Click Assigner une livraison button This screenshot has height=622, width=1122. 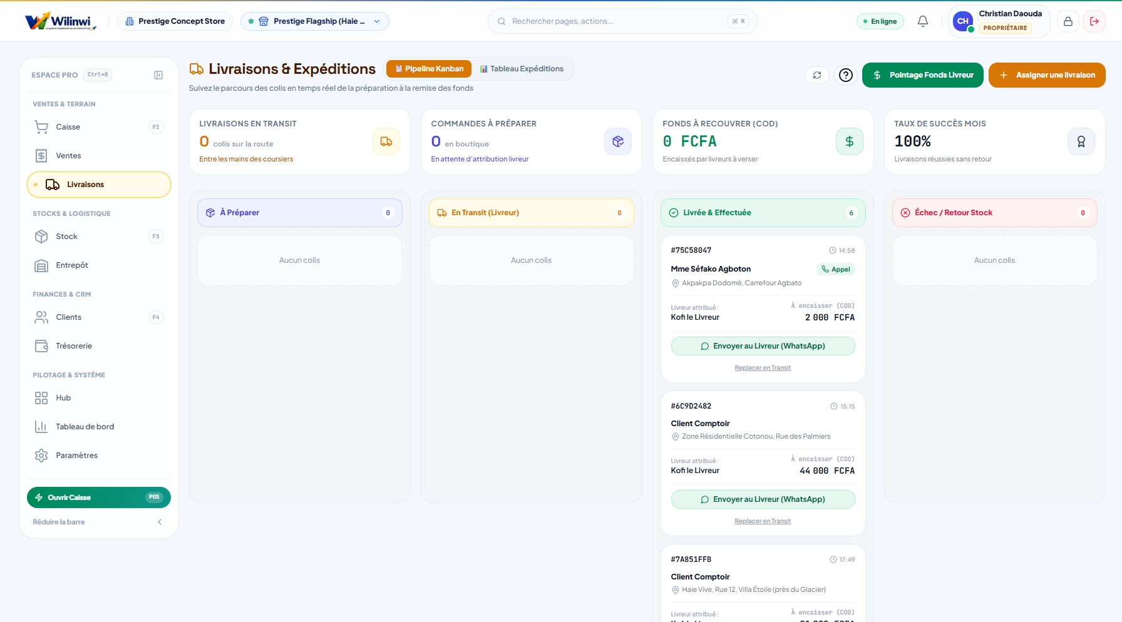[1047, 75]
